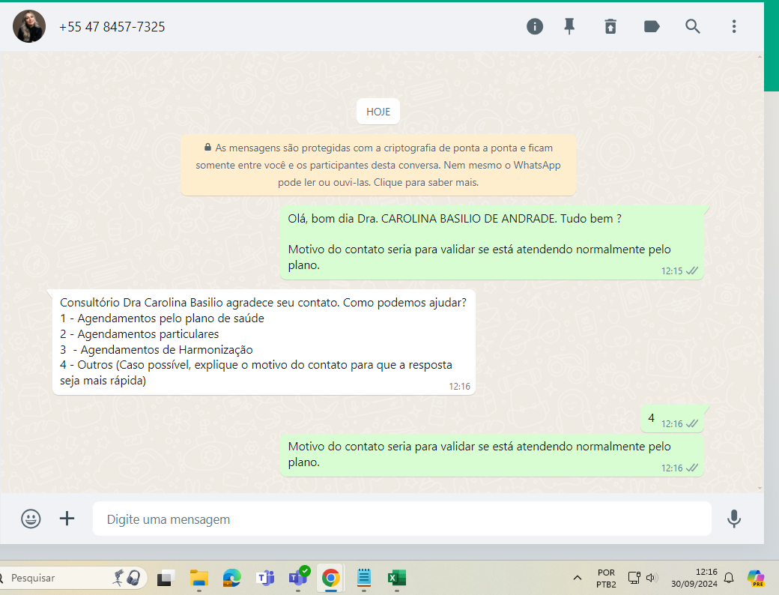Image resolution: width=779 pixels, height=595 pixels.
Task: Open the Teams icon with green checkmark
Action: 298,577
